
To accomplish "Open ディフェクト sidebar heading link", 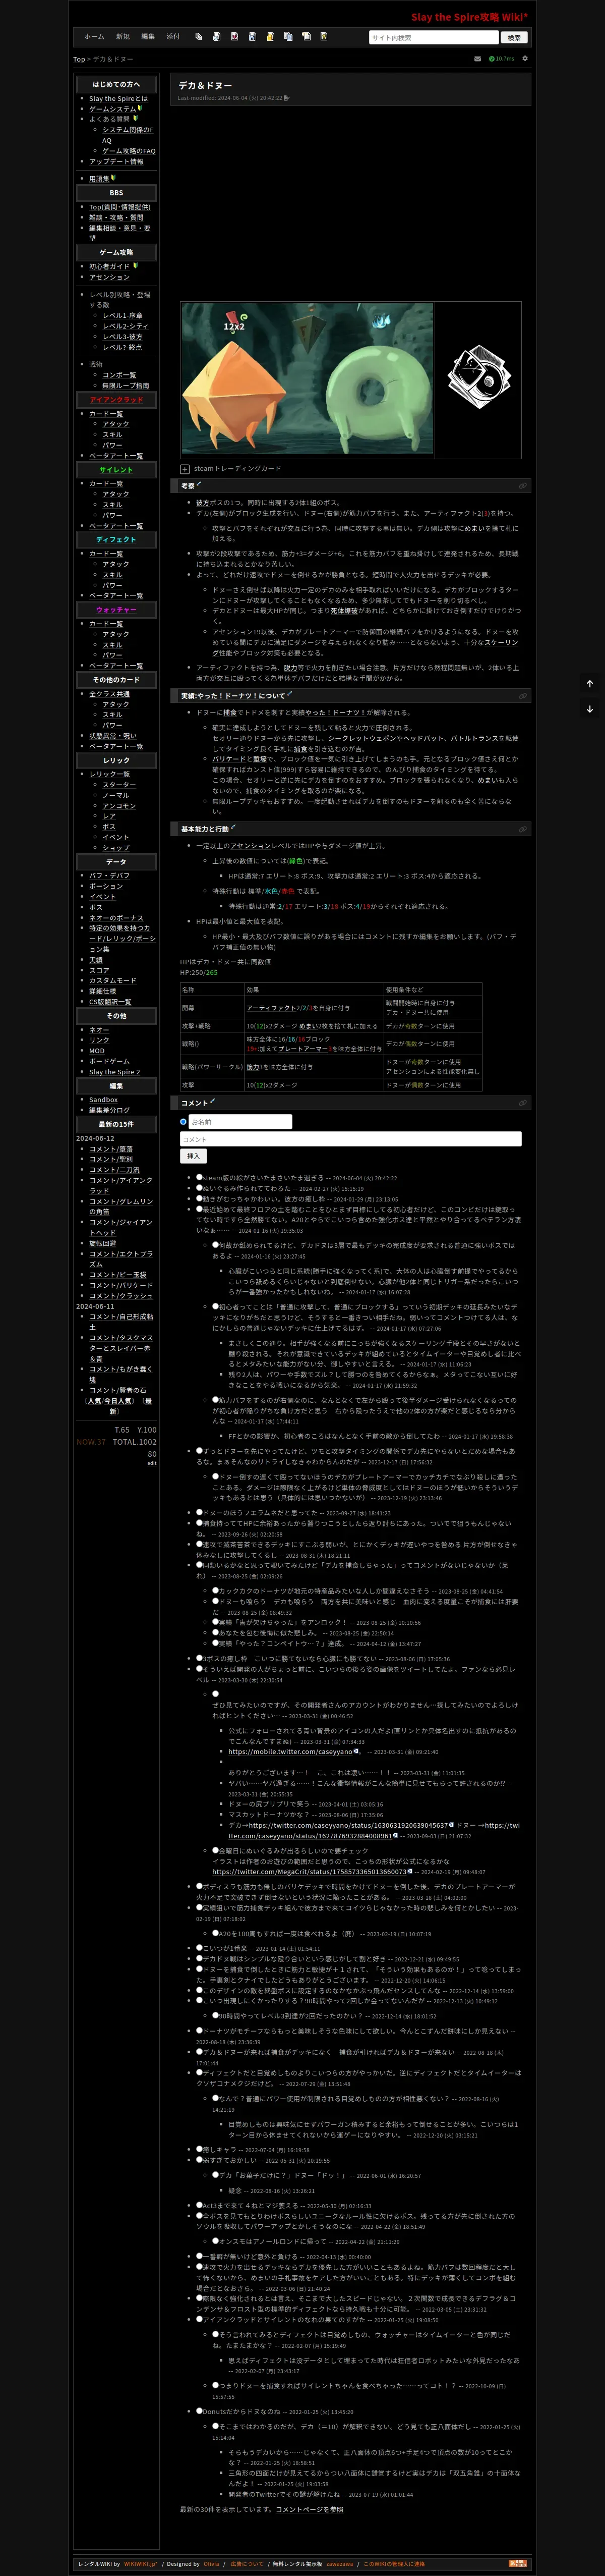I will pyautogui.click(x=116, y=539).
